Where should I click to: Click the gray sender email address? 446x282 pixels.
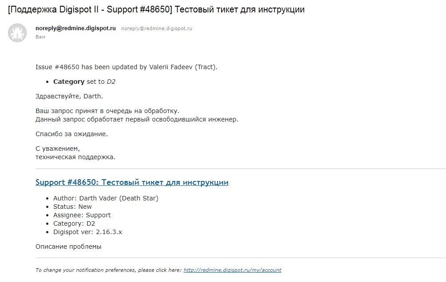pos(157,28)
